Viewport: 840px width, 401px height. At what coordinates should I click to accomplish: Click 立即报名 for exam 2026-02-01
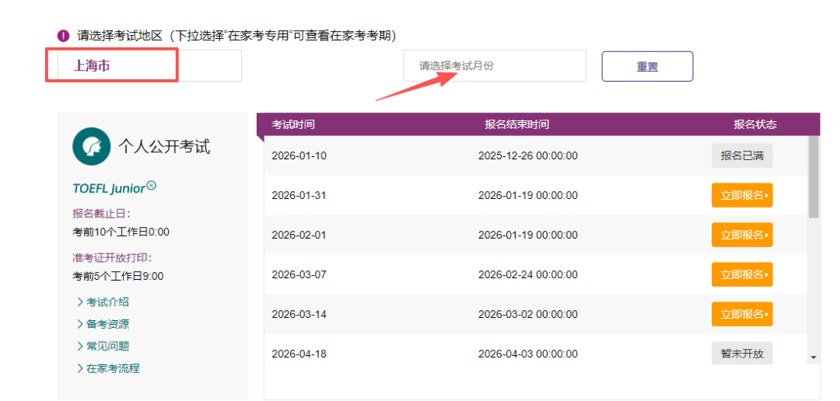(x=742, y=235)
